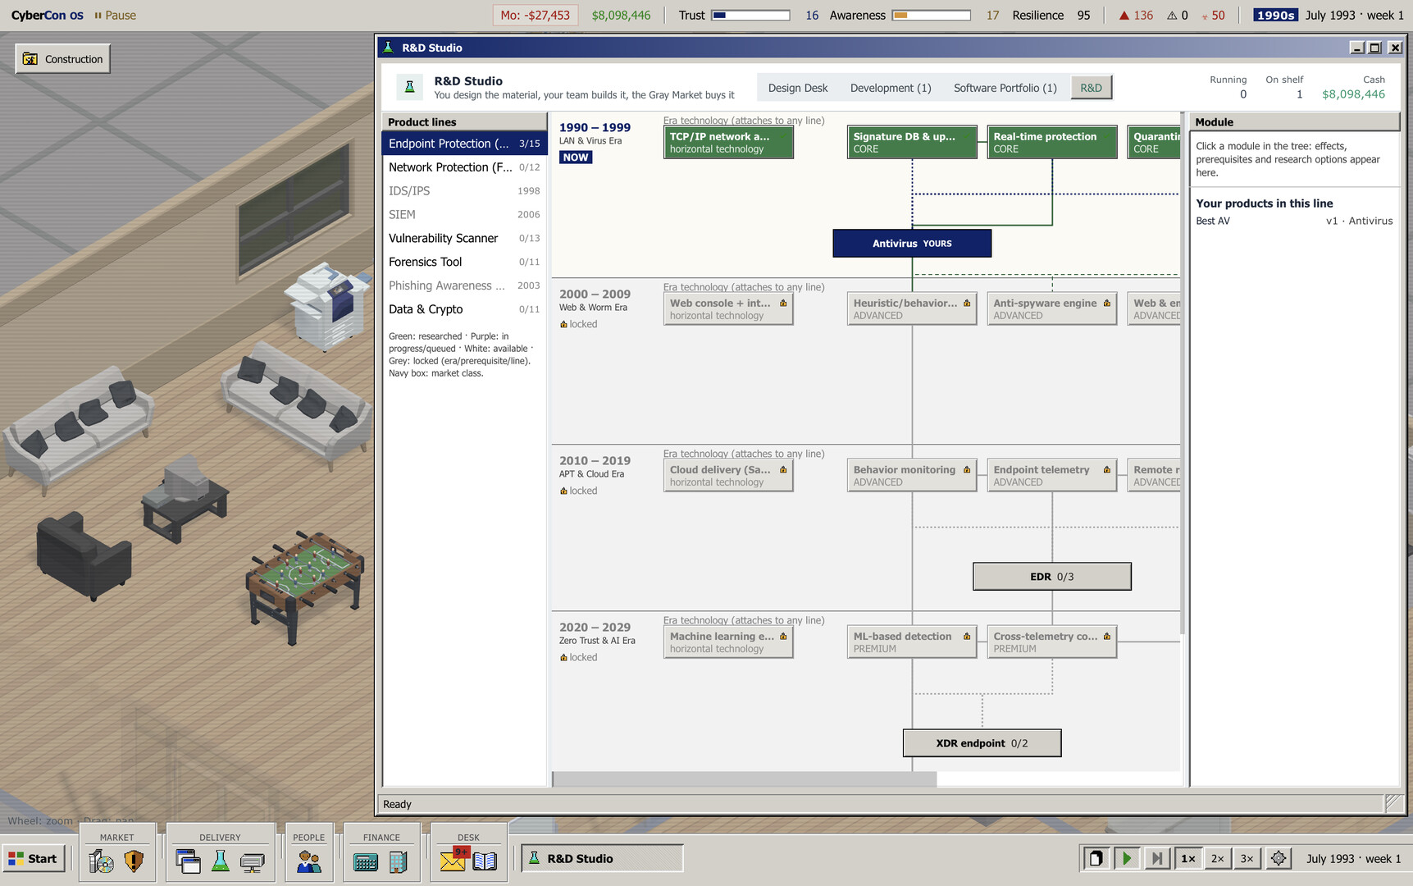Open the Desk open book icon
Viewport: 1413px width, 886px height.
point(485,861)
